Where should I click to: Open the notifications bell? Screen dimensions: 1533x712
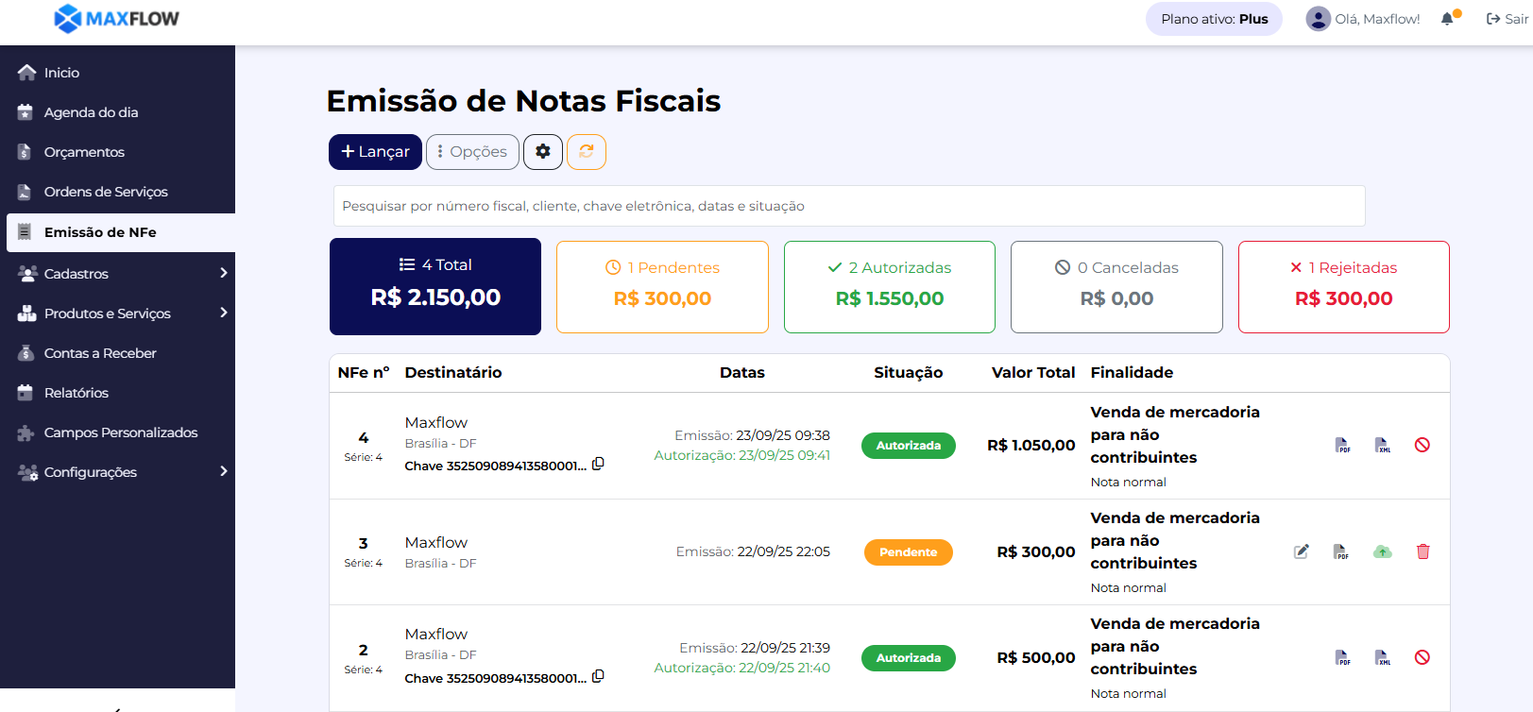[1448, 18]
